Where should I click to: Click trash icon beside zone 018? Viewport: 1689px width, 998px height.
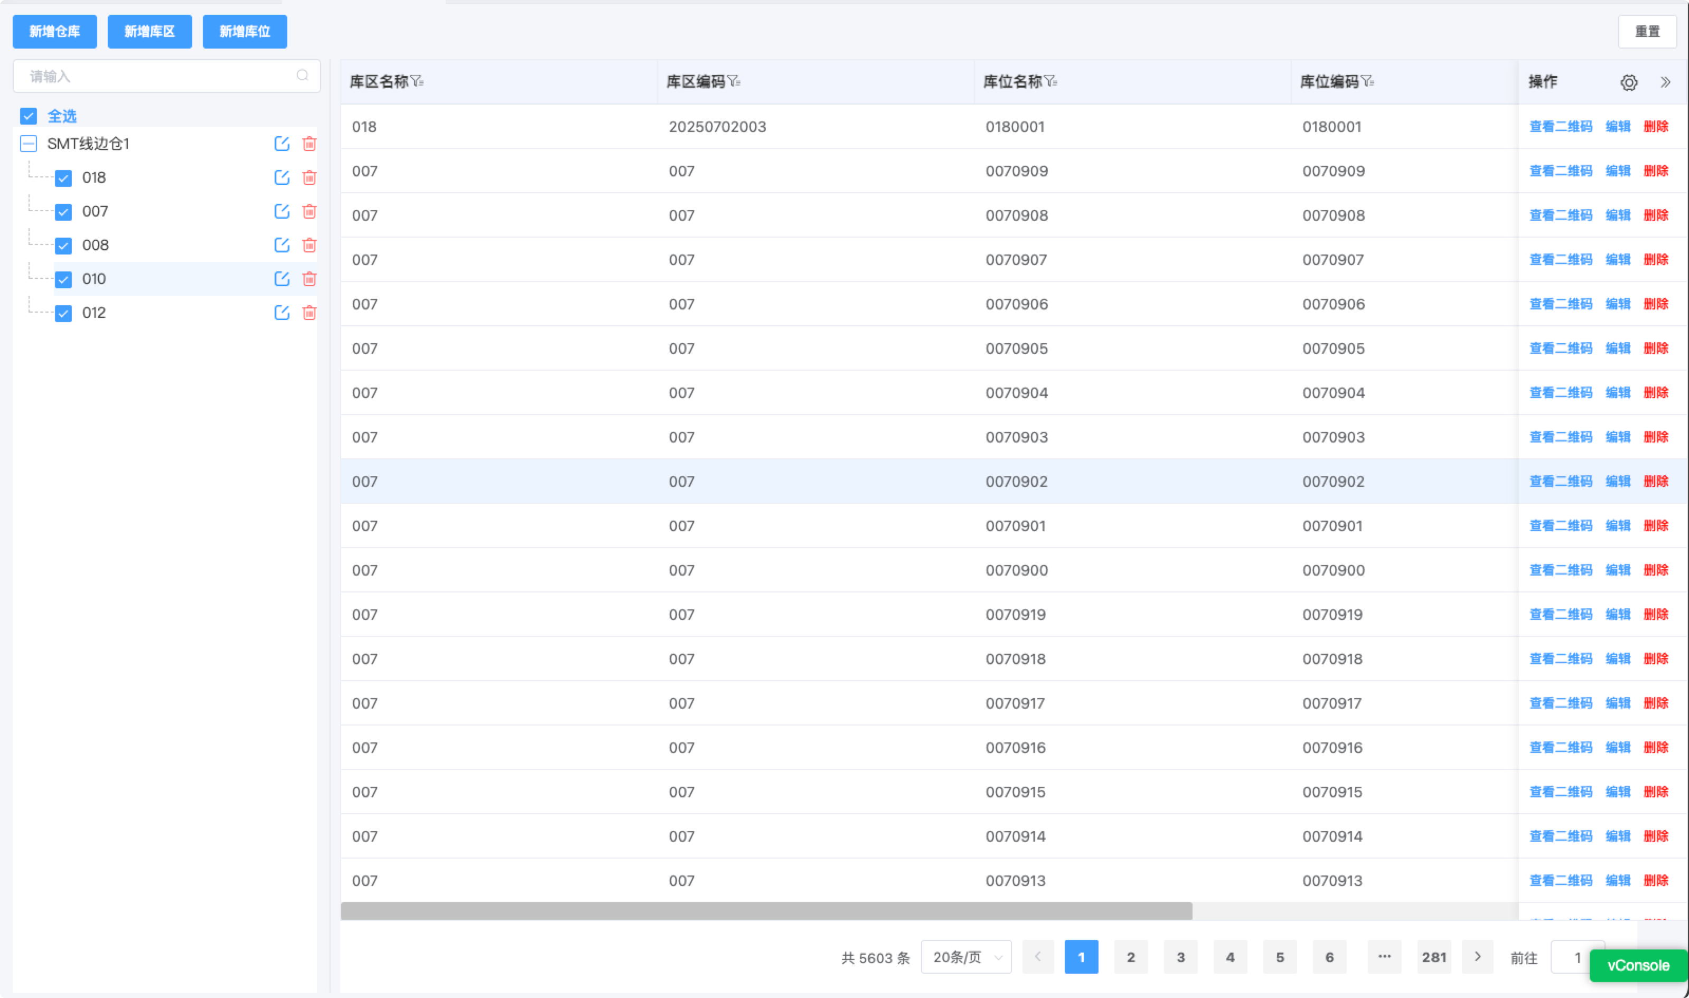(x=309, y=177)
